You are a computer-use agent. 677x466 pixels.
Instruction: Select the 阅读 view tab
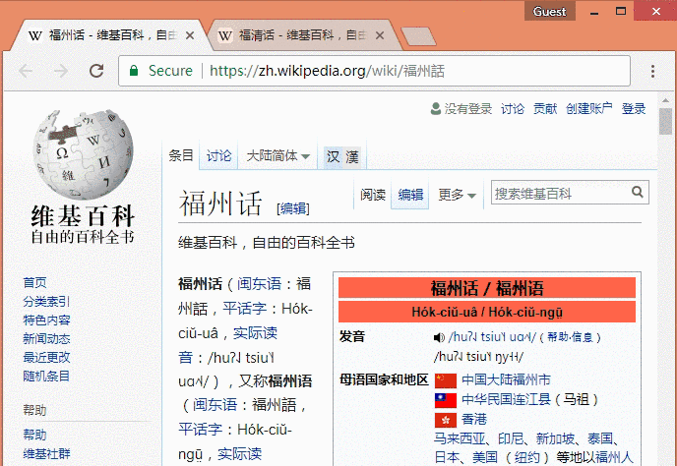coord(373,195)
